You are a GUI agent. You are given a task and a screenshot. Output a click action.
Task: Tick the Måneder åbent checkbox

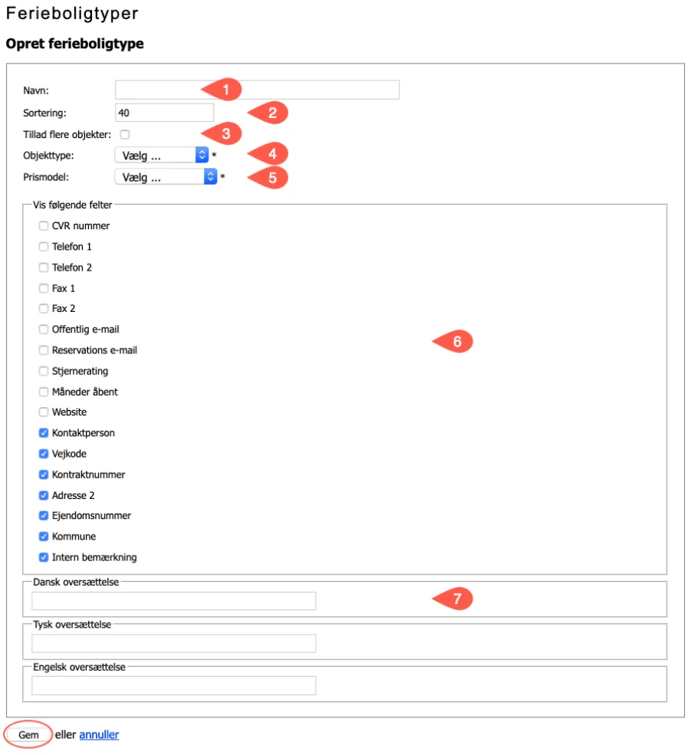coord(44,392)
